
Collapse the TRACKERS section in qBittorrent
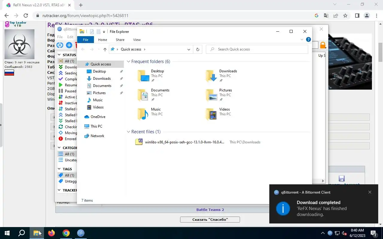pyautogui.click(x=59, y=190)
